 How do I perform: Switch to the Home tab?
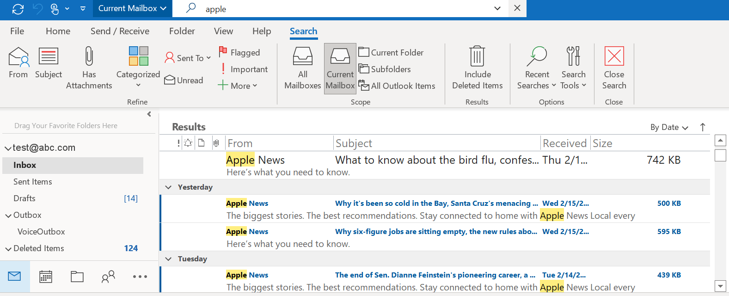pyautogui.click(x=58, y=31)
